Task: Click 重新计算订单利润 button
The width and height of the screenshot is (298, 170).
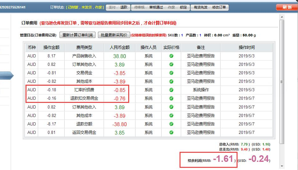Action: (x=77, y=35)
